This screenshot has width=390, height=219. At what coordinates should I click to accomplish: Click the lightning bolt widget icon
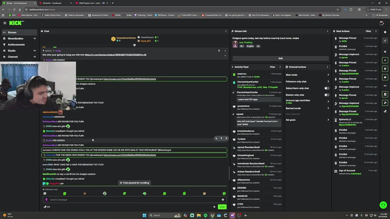385,60
